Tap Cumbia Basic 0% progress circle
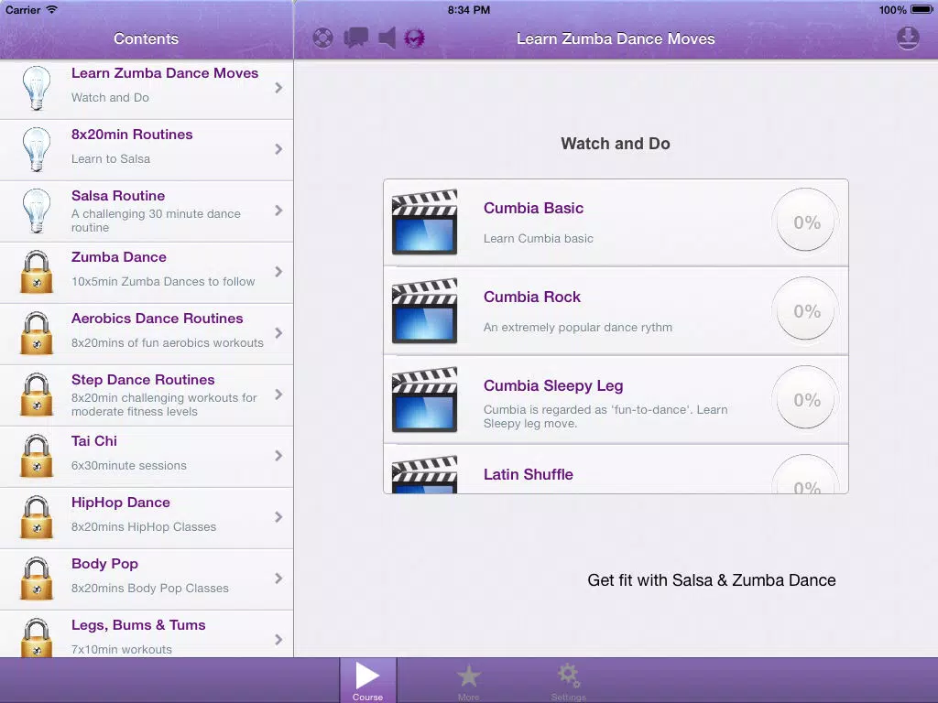938x703 pixels. pos(806,222)
